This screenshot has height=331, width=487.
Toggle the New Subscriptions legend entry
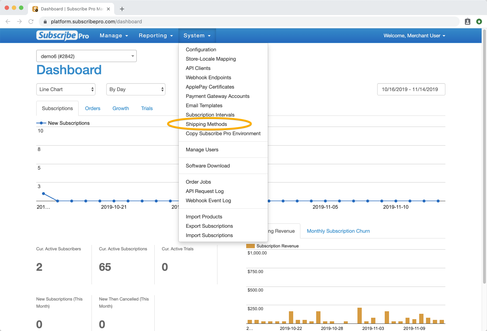point(63,123)
